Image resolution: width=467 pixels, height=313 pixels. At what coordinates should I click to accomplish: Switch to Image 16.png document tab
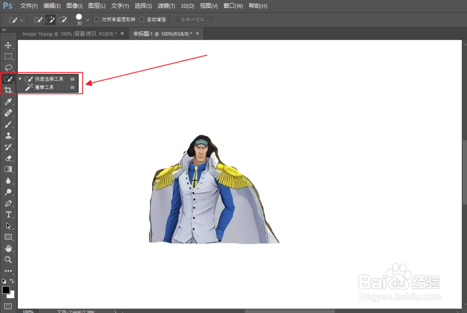[x=70, y=34]
